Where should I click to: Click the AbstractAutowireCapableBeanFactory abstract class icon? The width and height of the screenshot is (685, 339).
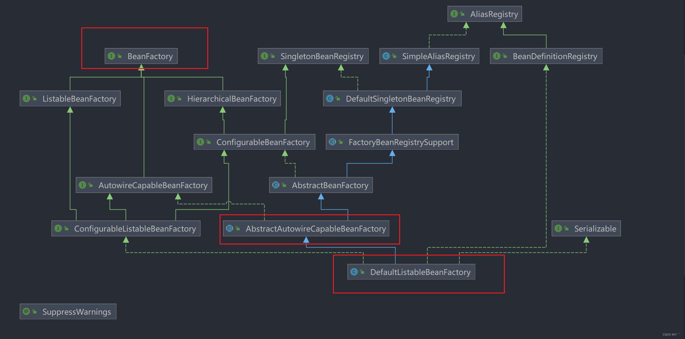coord(230,228)
